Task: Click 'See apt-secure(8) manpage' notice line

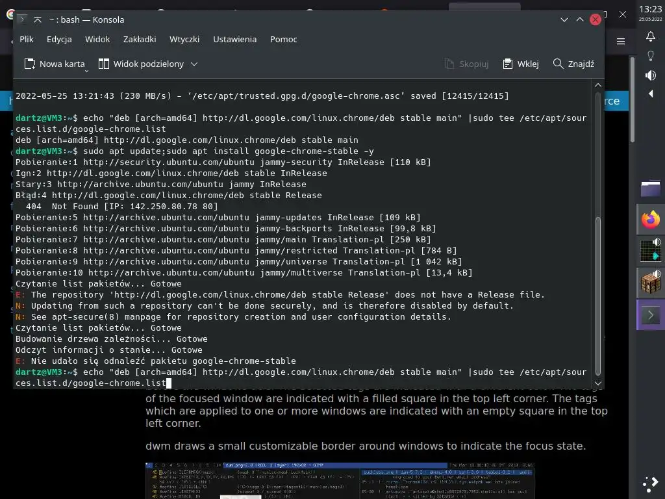Action: click(x=234, y=316)
